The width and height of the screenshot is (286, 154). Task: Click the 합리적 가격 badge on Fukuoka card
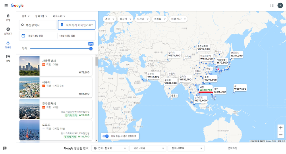(x=71, y=115)
